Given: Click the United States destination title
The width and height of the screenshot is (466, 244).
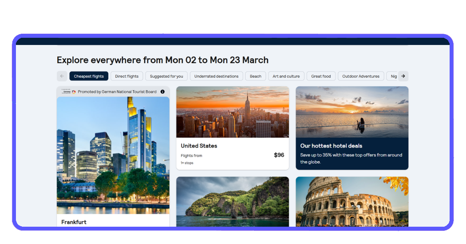Looking at the screenshot, I should [199, 146].
